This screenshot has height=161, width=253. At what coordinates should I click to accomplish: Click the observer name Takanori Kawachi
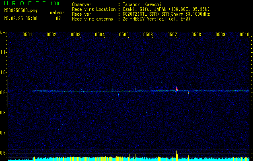(x=142, y=4)
